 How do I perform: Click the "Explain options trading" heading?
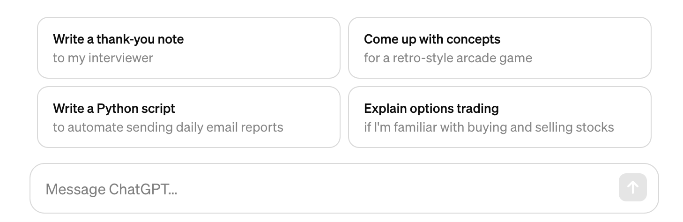click(x=431, y=108)
